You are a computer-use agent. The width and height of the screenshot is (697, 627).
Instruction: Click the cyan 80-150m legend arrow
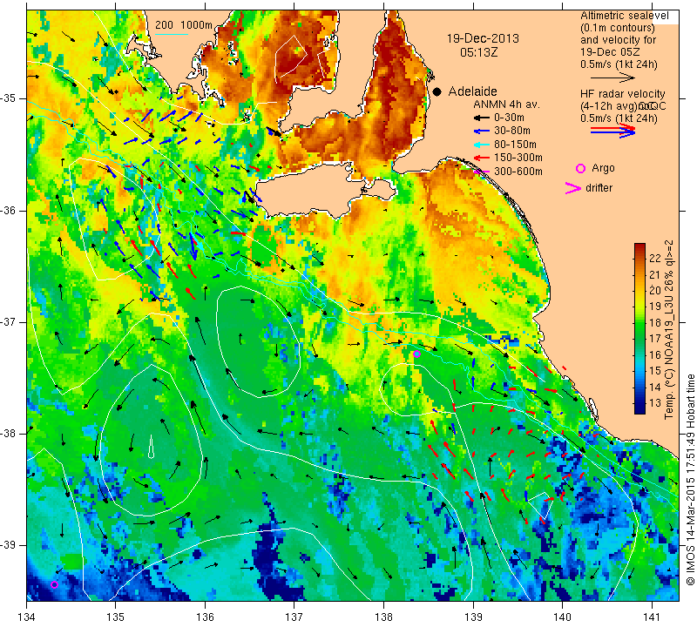coord(481,145)
